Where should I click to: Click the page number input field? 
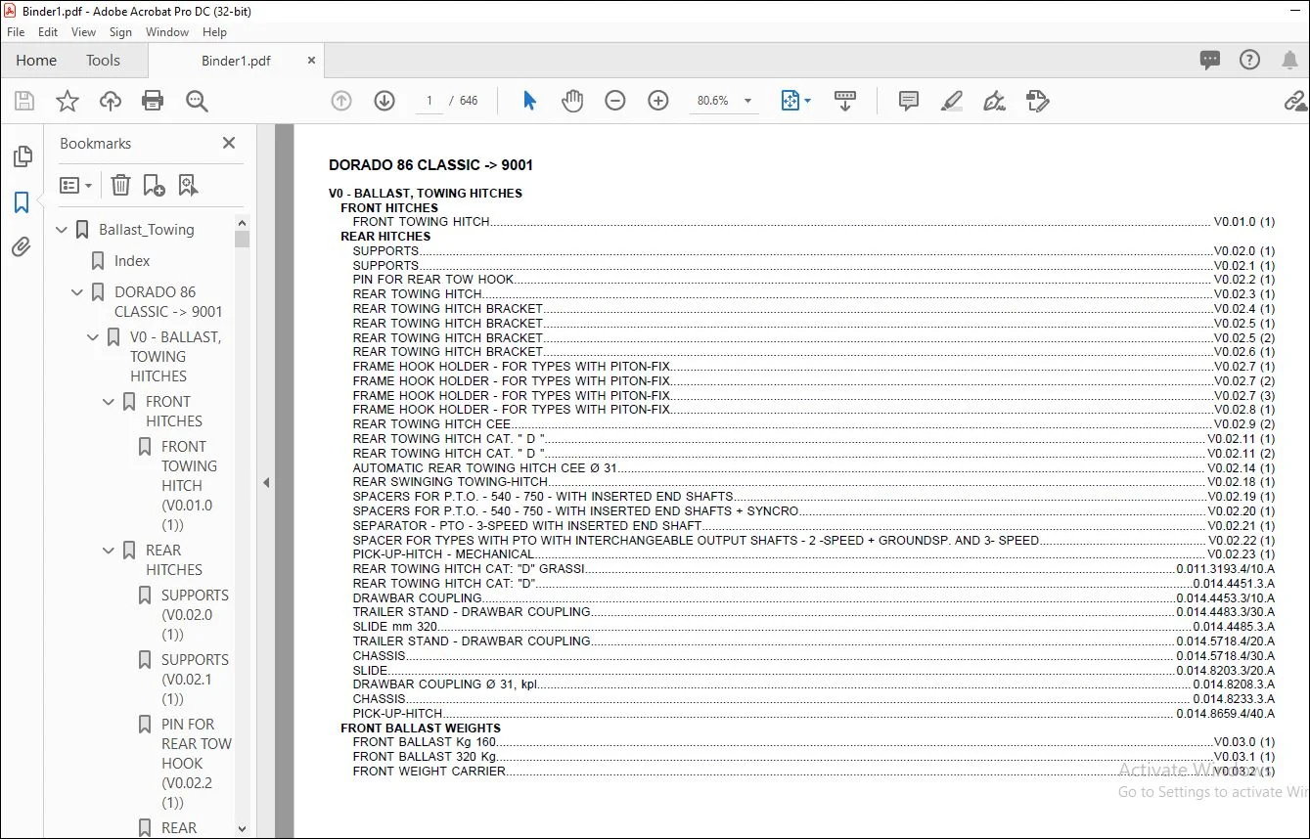[429, 101]
